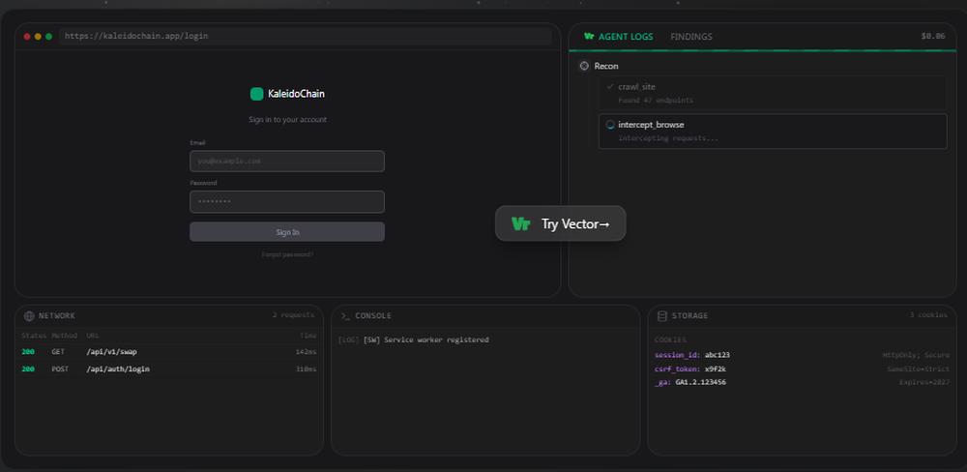The width and height of the screenshot is (967, 472).
Task: Click the Intercepting requests status text
Action: pyautogui.click(x=668, y=138)
